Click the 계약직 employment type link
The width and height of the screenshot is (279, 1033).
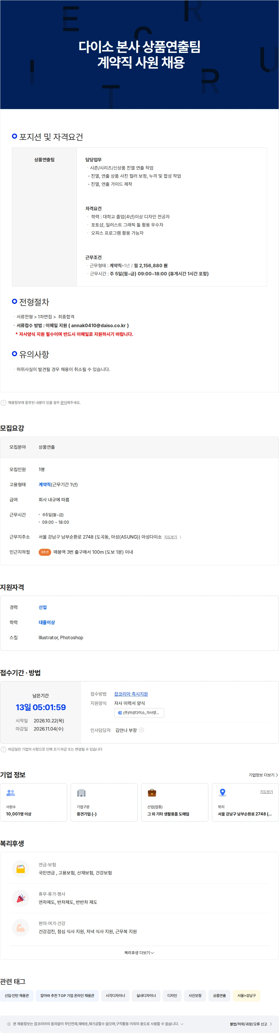[x=44, y=485]
